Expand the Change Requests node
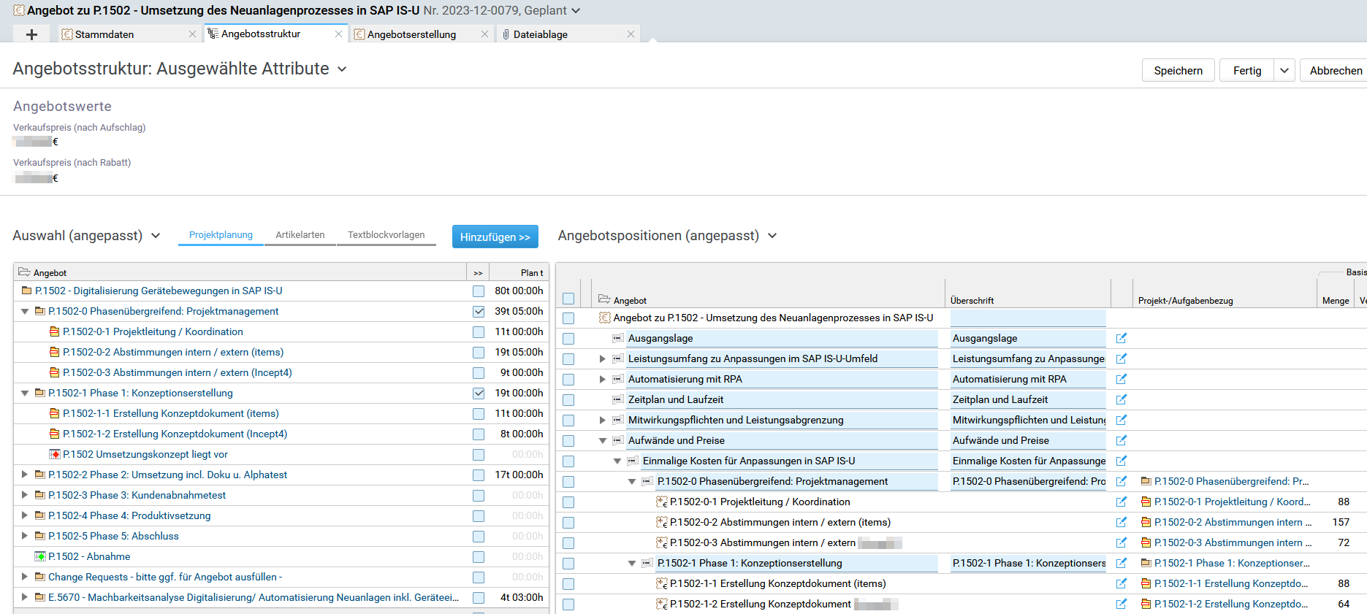Viewport: 1367px width, 614px height. 25,577
